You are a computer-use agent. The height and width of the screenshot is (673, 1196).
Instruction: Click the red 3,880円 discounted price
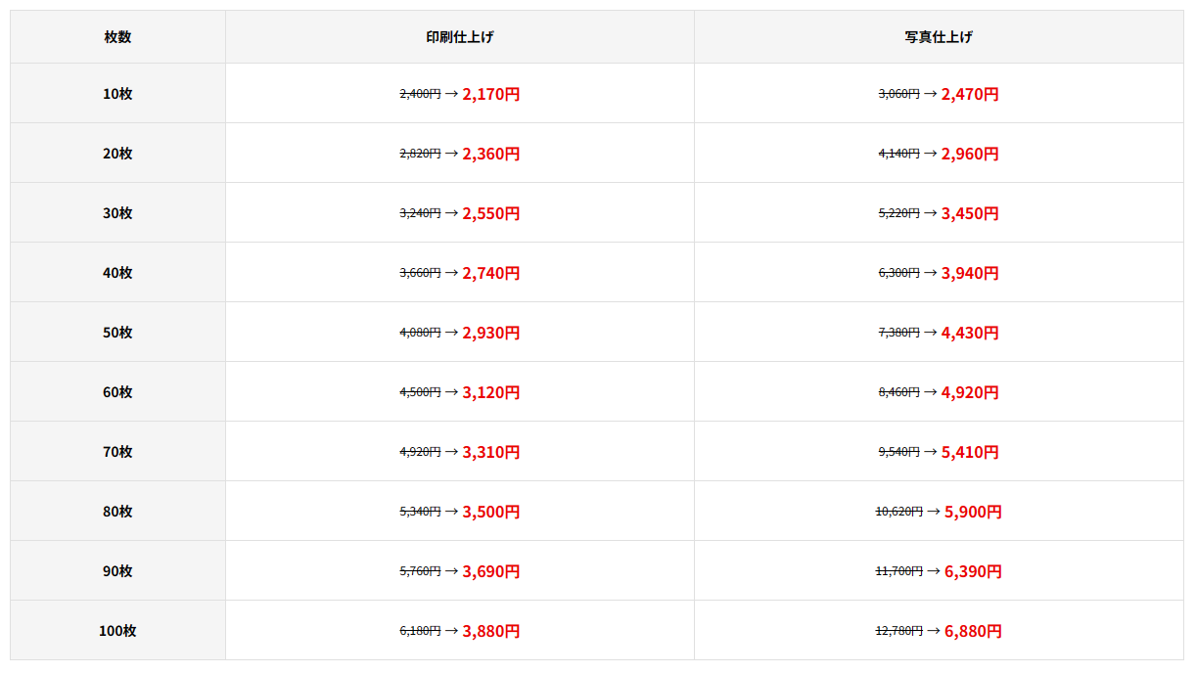tap(491, 632)
